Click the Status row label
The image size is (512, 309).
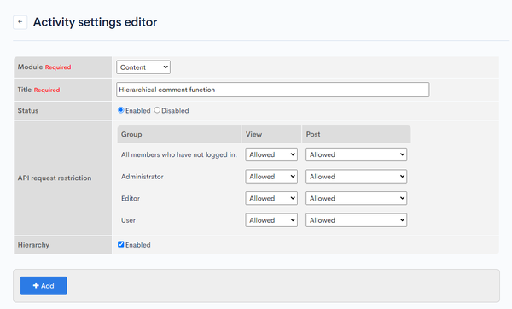coord(28,111)
